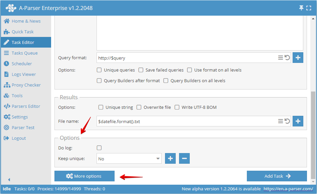Screen dimensions: 317x194
Task: Collapse the left sidebar with the arrow
Action: (x=8, y=179)
